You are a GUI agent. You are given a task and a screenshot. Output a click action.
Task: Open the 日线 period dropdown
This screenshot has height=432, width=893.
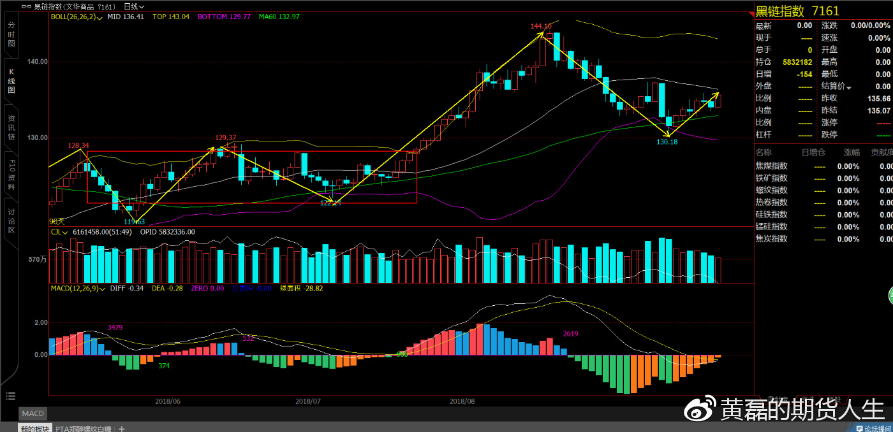coord(134,6)
